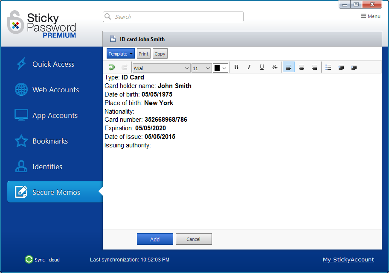Toggle strikethrough formatting
The image size is (389, 273).
coord(275,68)
